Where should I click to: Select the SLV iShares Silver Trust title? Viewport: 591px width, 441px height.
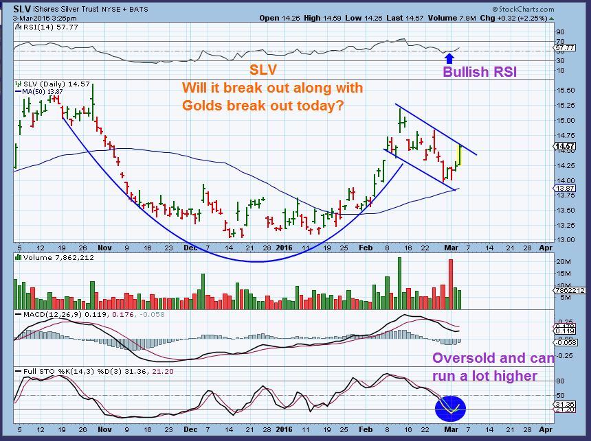[x=56, y=9]
